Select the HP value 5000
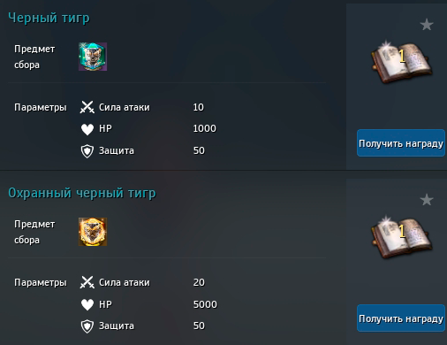 click(205, 304)
